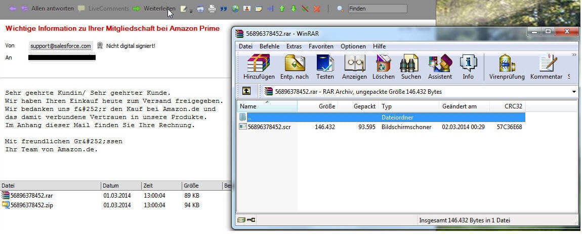
Task: Sort WinRAR list by Typ column
Action: point(408,106)
